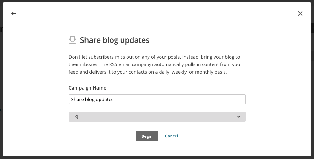
Task: Click the dropdown chevron arrow
Action: point(239,117)
